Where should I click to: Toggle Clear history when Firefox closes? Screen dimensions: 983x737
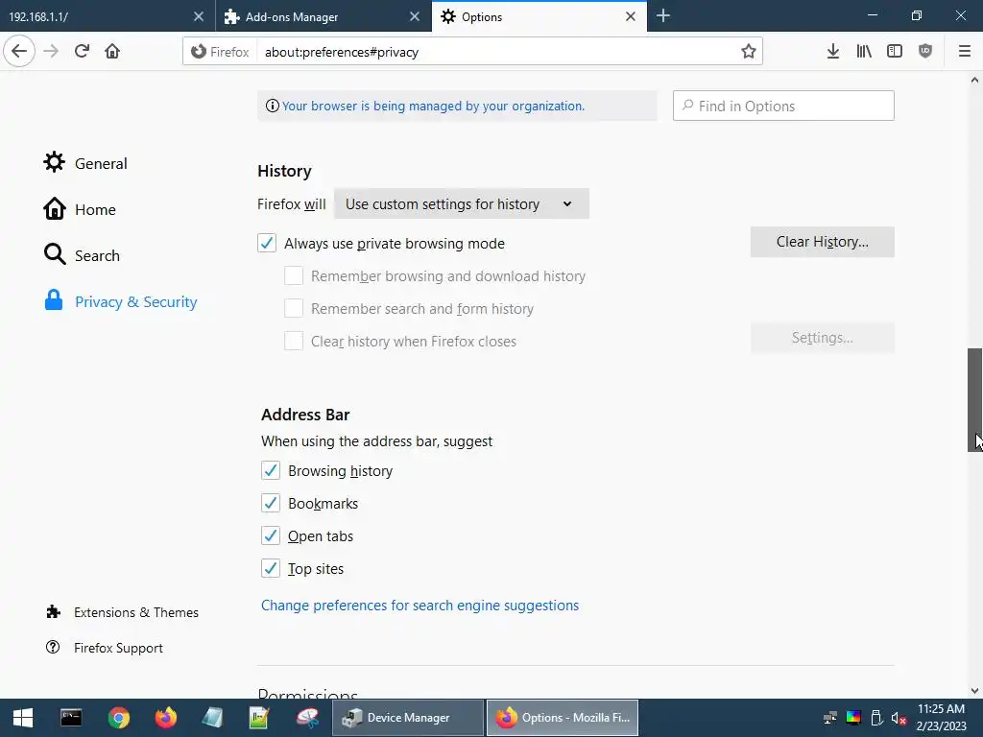[x=294, y=341]
